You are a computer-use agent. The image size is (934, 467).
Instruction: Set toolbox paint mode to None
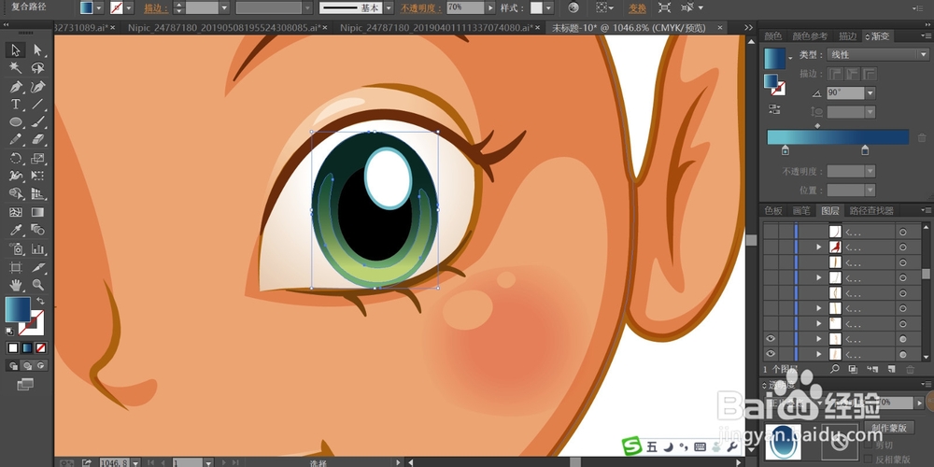point(40,347)
